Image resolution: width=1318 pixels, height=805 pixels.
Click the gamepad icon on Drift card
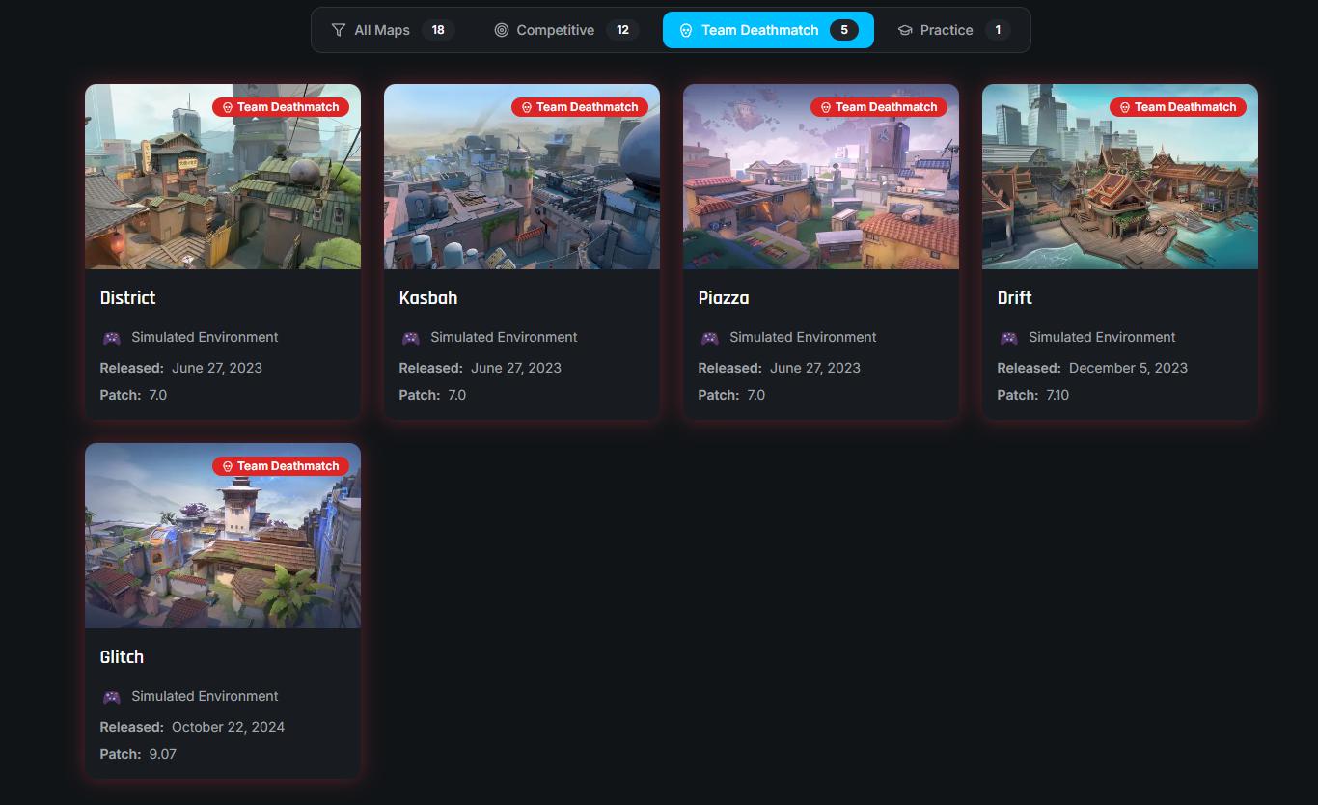click(x=1009, y=338)
